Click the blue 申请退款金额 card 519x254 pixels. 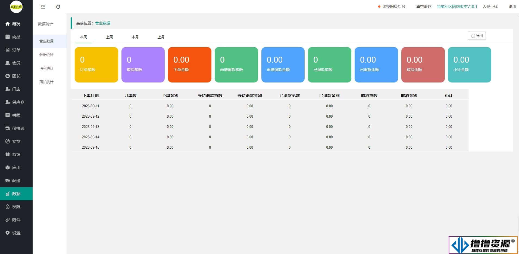coord(283,65)
